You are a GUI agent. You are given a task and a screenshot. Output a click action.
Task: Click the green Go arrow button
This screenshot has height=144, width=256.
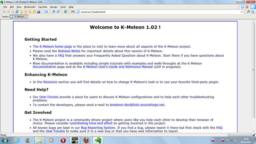pos(249,12)
